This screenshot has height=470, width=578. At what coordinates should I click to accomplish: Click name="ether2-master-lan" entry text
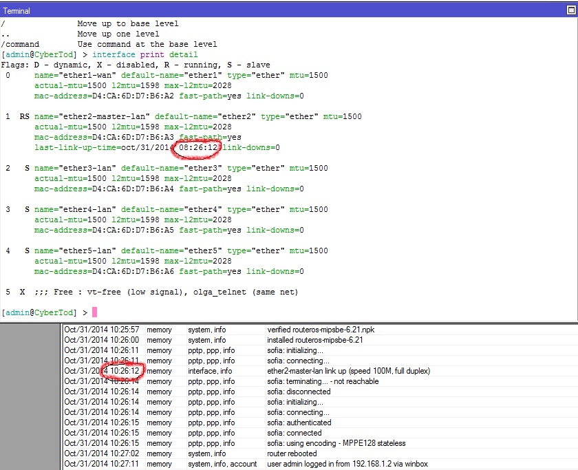point(92,116)
